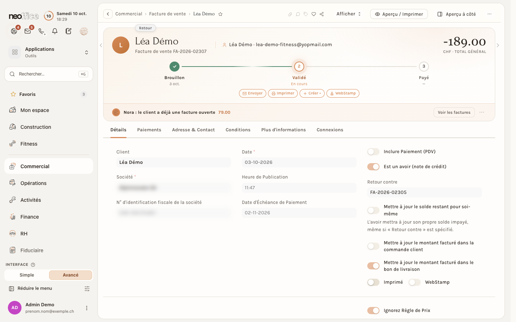Click the heart like icon
This screenshot has height=322, width=516.
pyautogui.click(x=314, y=14)
